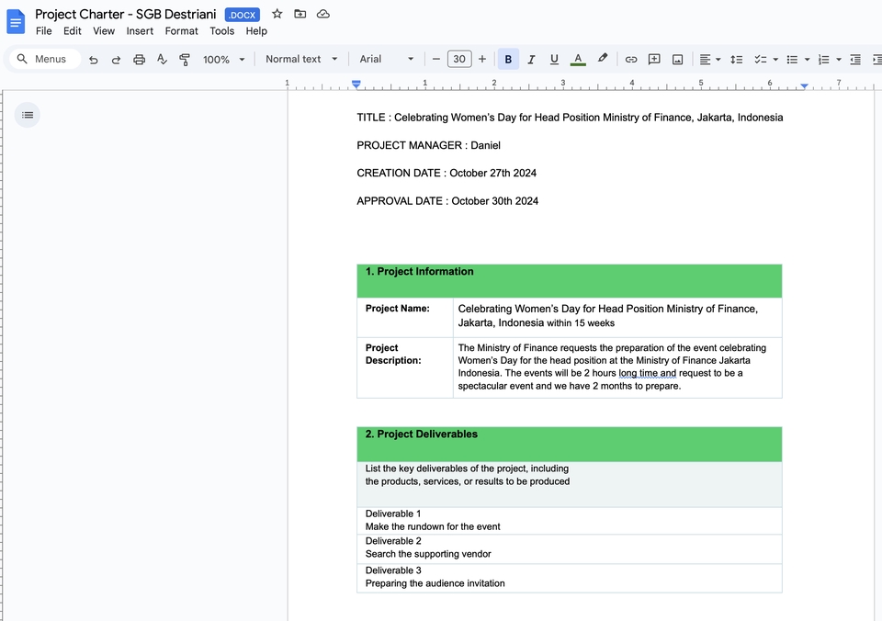
Task: Click the 'Project Description:' table cell
Action: click(x=405, y=367)
